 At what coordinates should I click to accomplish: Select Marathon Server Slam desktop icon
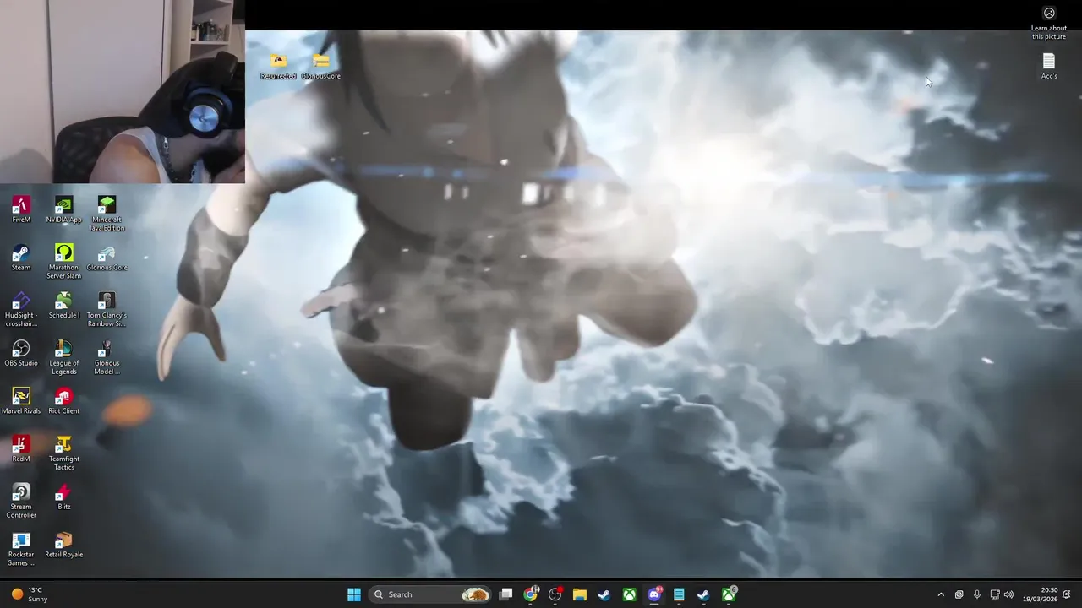(x=63, y=262)
